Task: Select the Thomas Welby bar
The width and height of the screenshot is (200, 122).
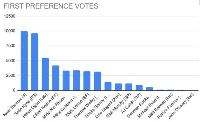Action: click(98, 81)
